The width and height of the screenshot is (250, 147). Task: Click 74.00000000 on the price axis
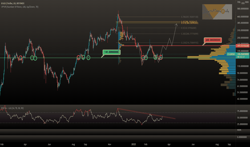click(x=242, y=80)
